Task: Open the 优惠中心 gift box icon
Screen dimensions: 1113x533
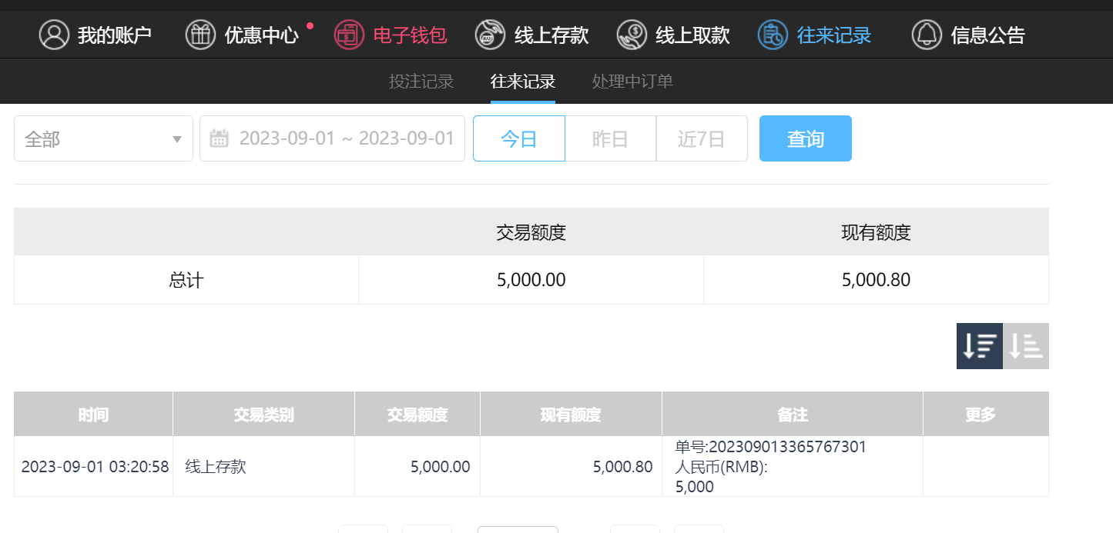Action: coord(200,35)
